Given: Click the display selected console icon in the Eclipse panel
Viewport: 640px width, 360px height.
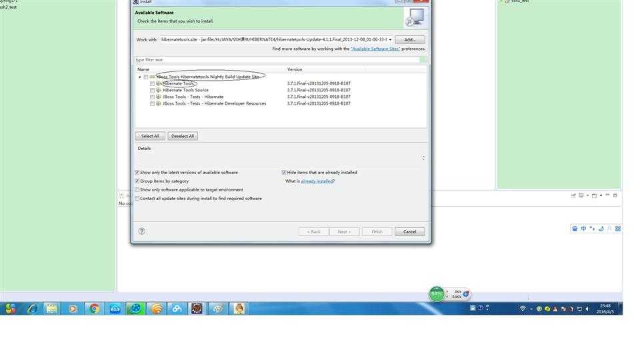Looking at the screenshot, I should (581, 195).
